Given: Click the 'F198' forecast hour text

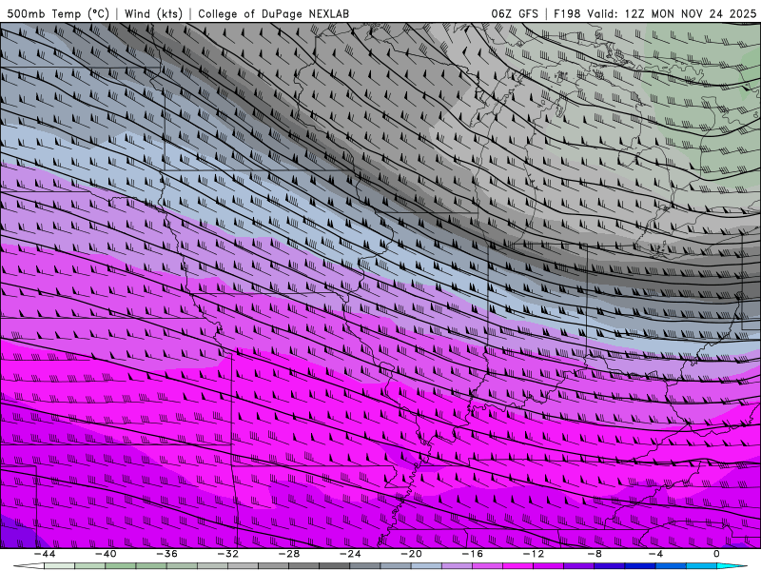Looking at the screenshot, I should tap(567, 13).
